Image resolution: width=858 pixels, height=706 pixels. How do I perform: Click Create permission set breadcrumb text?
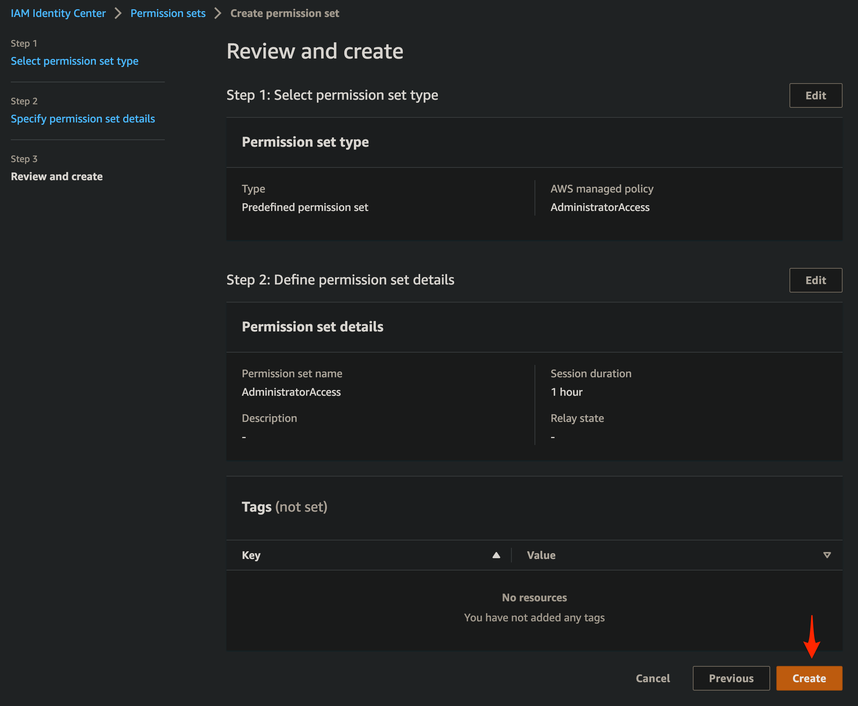[x=284, y=13]
